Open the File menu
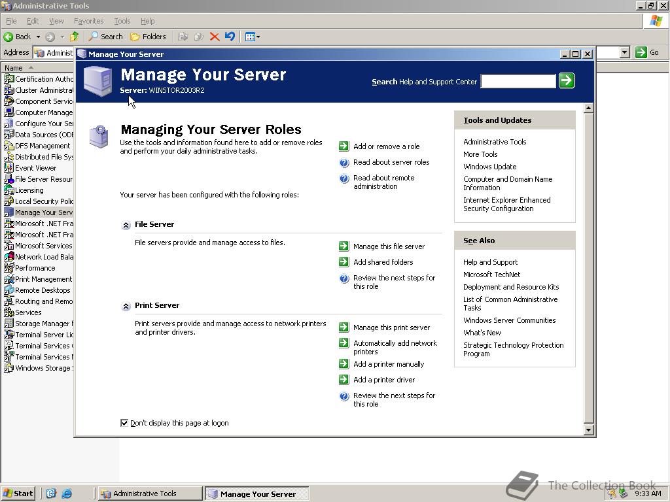The image size is (670, 502). pyautogui.click(x=11, y=21)
